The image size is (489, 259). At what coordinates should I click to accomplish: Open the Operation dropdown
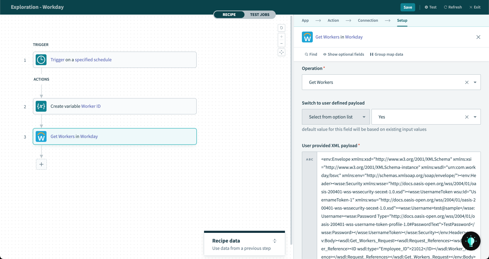click(x=476, y=82)
